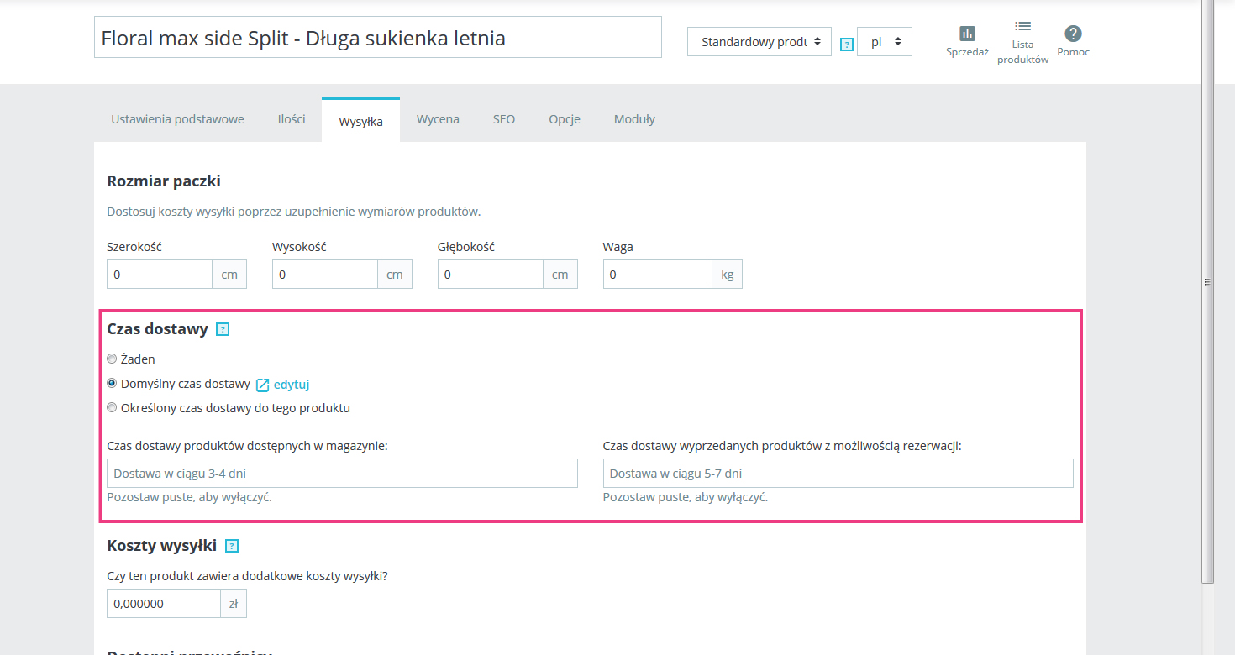Click the product name field

point(377,38)
